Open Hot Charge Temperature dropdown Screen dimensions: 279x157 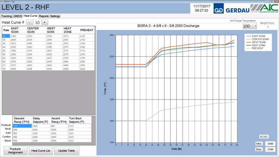(x=250, y=26)
